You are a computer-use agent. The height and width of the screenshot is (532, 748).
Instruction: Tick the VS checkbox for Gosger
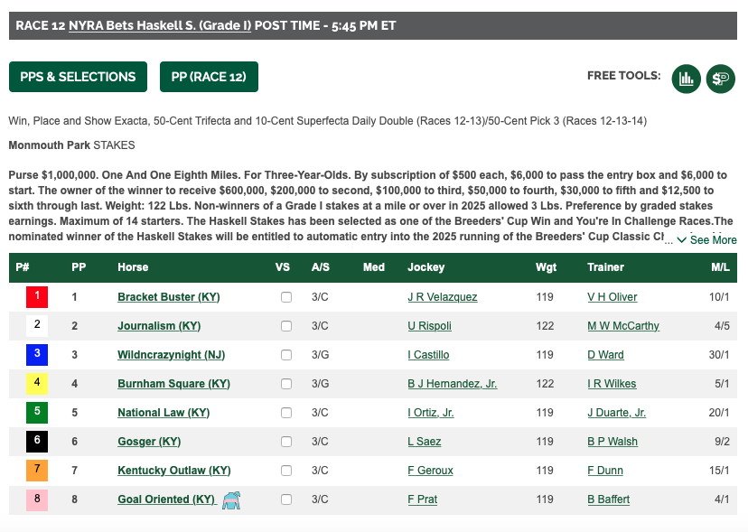pyautogui.click(x=286, y=442)
